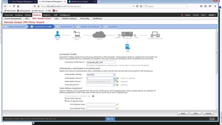This screenshot has height=125, width=222.
Task: Toggle the Firefox sidebar view icon
Action: 206,6
